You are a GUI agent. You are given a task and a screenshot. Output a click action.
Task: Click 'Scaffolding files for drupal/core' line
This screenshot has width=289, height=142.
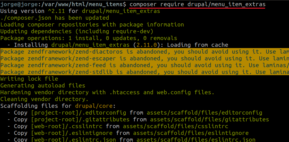tap(58, 106)
